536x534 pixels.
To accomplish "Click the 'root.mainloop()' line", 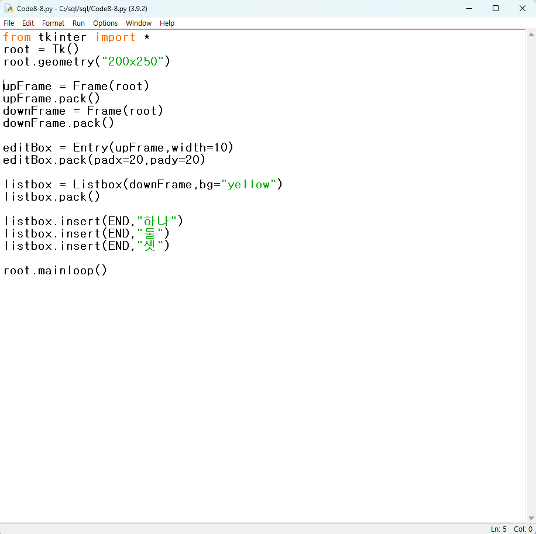I will [55, 271].
